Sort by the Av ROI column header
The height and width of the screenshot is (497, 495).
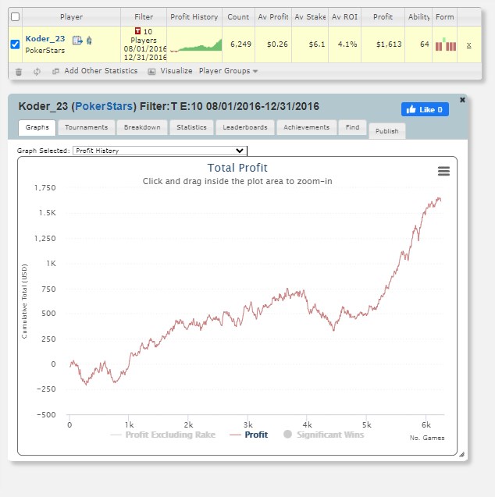coord(344,17)
